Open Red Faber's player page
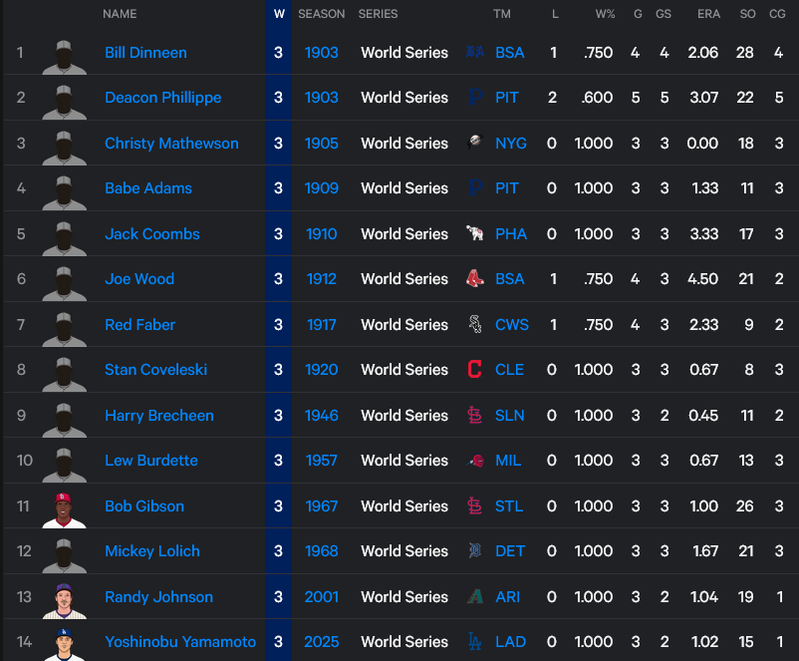Viewport: 799px width, 661px height. tap(140, 324)
